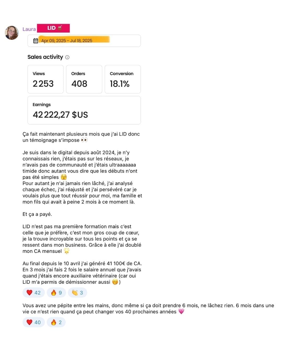
Task: Select the Views stat card
Action: coord(45,79)
